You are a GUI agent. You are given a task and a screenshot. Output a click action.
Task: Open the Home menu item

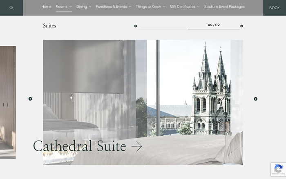[46, 7]
